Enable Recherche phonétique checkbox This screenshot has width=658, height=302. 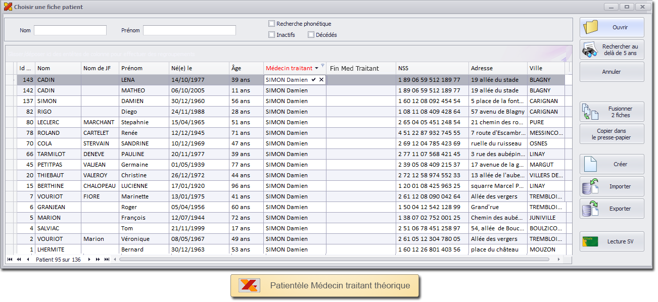pos(272,24)
